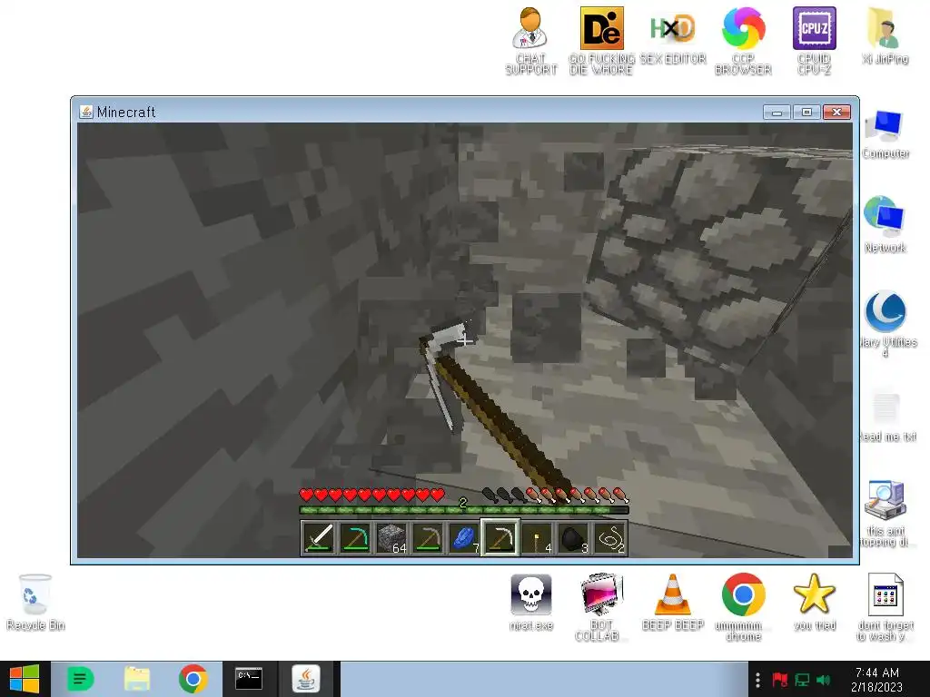Screen dimensions: 930x697
Task: Open the Xi JinPing folder icon
Action: [885, 35]
